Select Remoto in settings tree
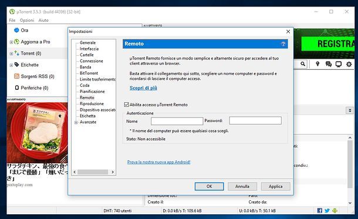358x219 pixels. pos(87,97)
